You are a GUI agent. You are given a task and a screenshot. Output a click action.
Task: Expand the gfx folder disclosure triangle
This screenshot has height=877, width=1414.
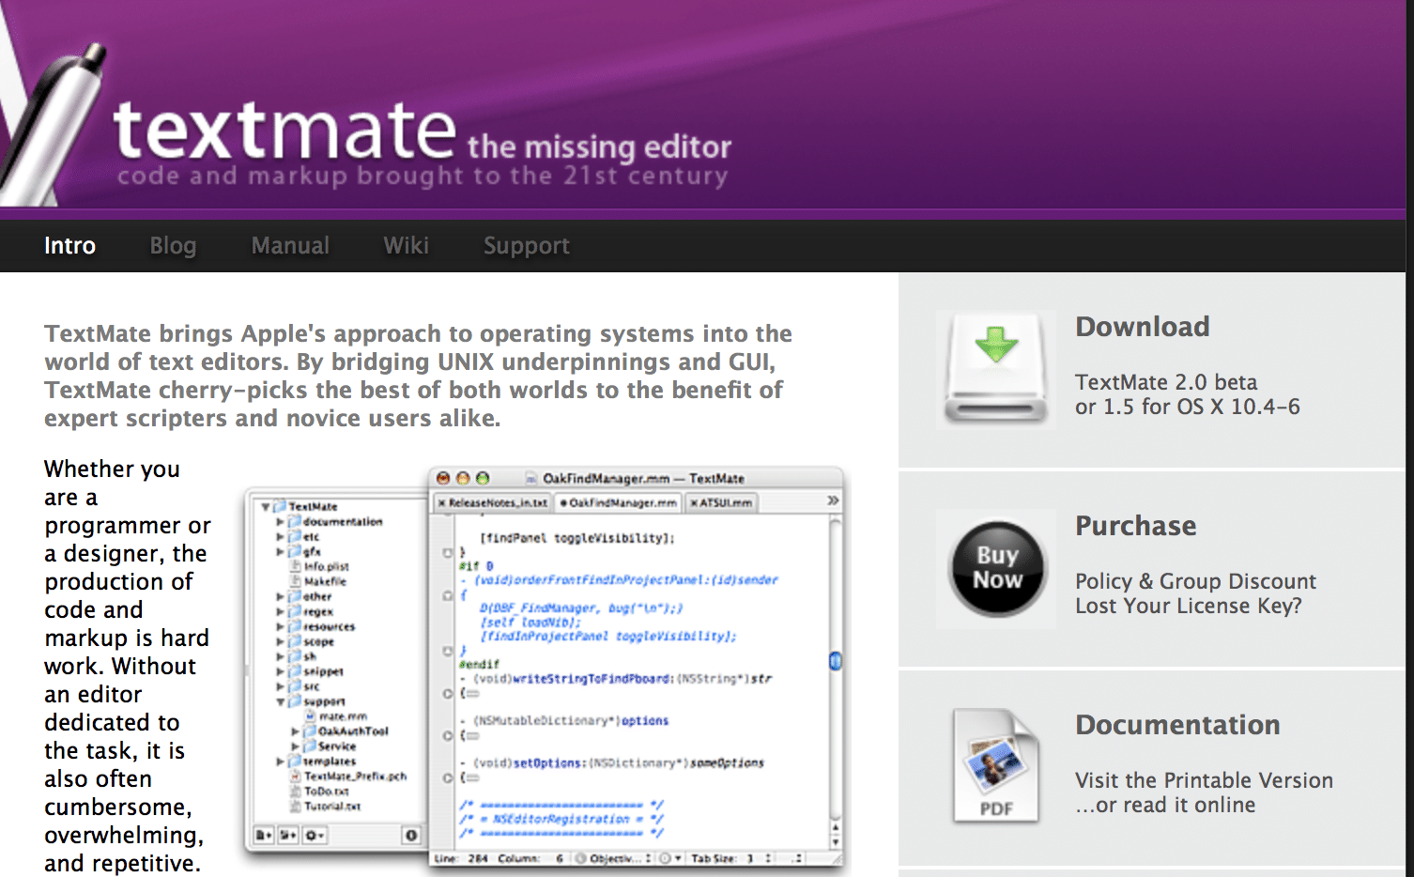280,551
